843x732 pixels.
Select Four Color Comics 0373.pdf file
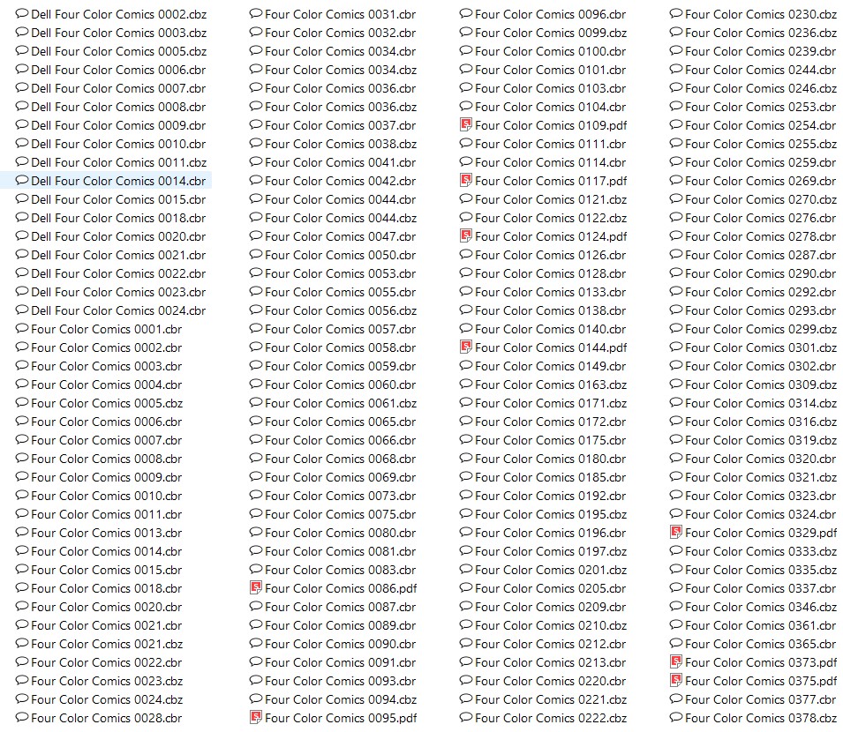754,662
